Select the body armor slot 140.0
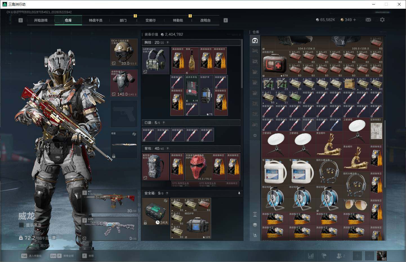Image resolution: width=406 pixels, height=262 pixels. pyautogui.click(x=124, y=83)
